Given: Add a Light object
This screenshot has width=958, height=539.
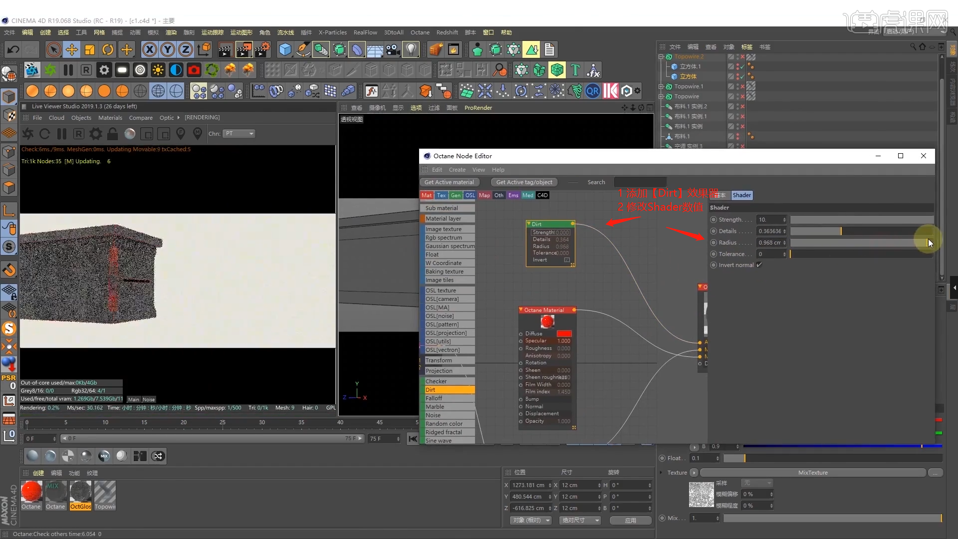Looking at the screenshot, I should (411, 49).
